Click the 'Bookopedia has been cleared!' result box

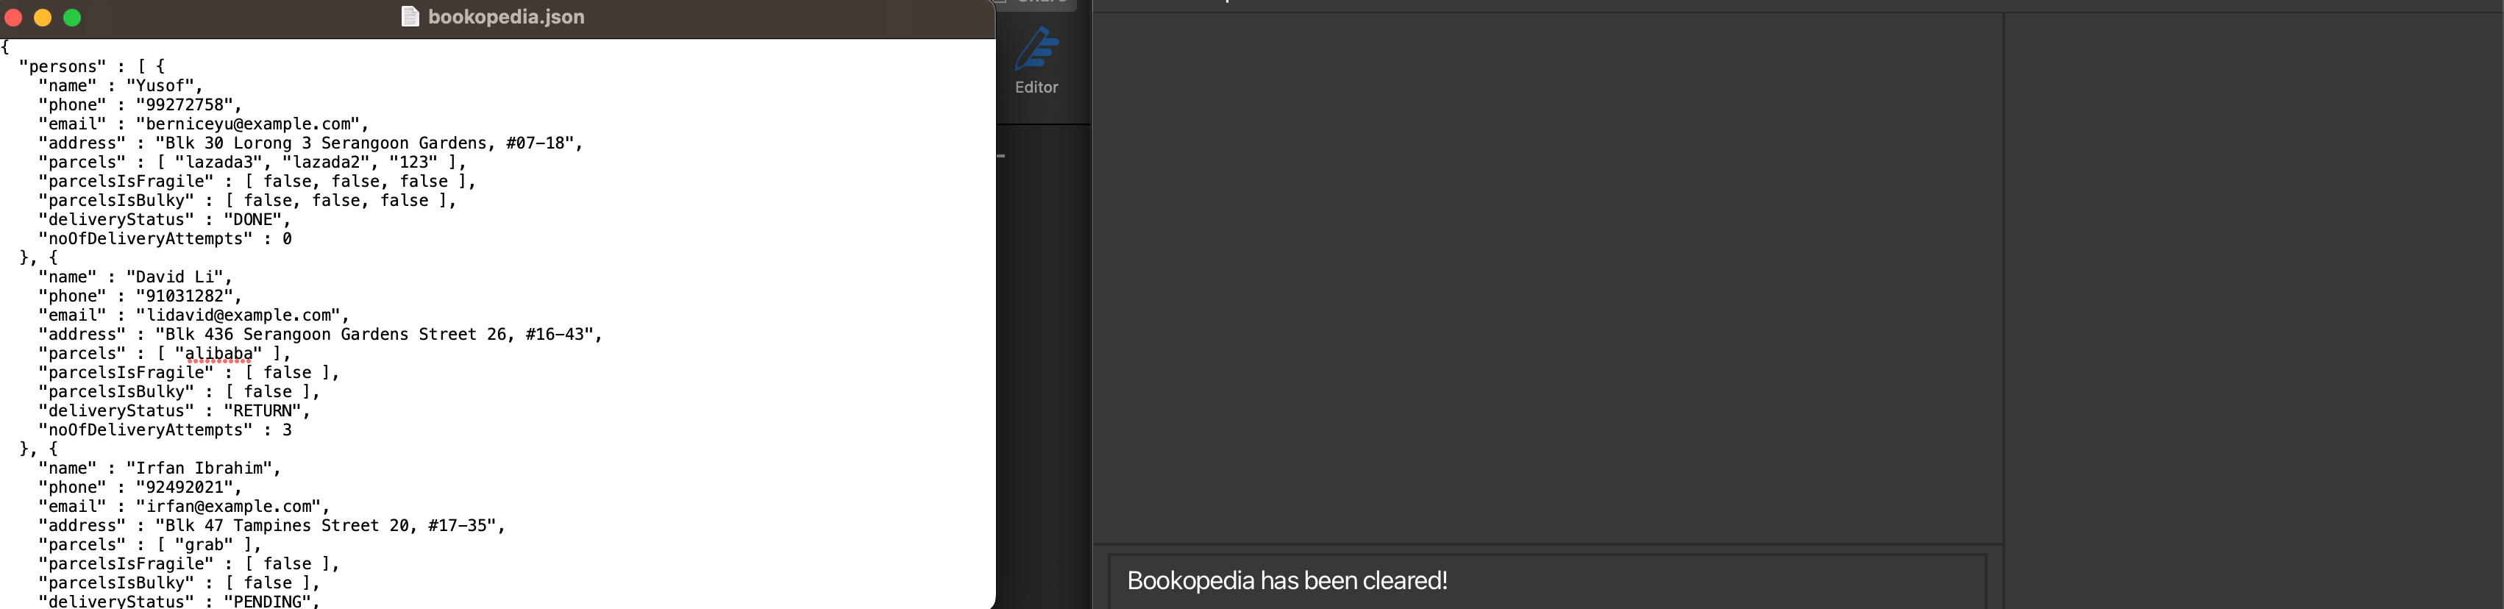1546,581
